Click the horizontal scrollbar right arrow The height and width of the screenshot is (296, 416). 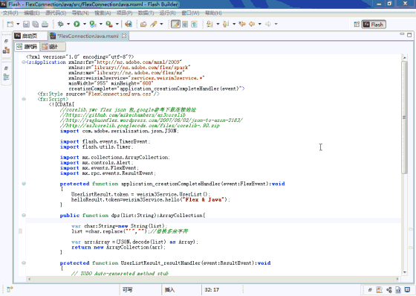point(397,279)
